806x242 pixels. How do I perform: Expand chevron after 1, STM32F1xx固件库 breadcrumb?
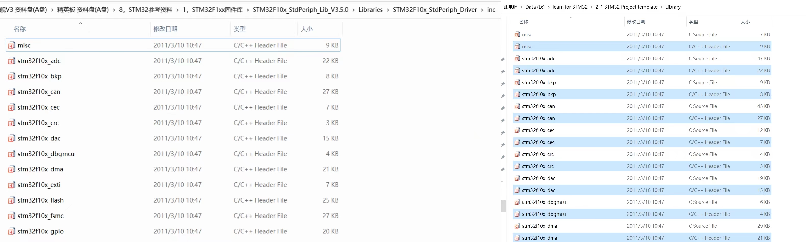tap(248, 10)
